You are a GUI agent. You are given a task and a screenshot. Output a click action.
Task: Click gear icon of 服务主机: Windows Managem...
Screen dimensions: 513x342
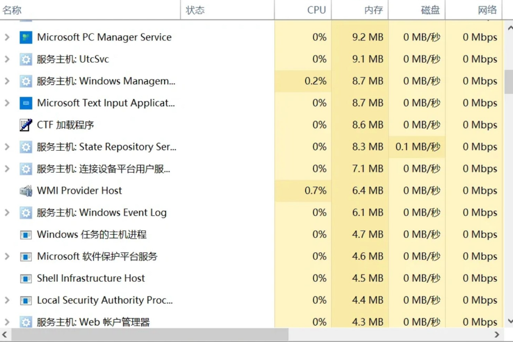[26, 81]
